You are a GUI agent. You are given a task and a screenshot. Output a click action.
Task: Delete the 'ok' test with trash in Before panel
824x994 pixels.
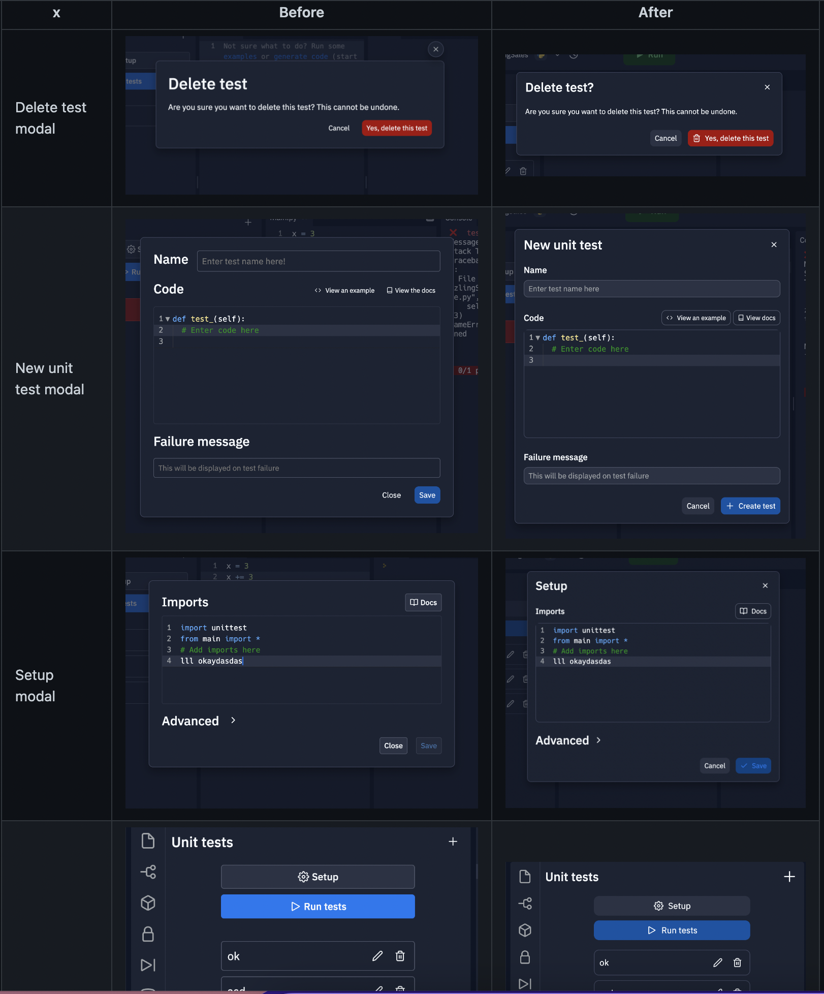pyautogui.click(x=400, y=956)
